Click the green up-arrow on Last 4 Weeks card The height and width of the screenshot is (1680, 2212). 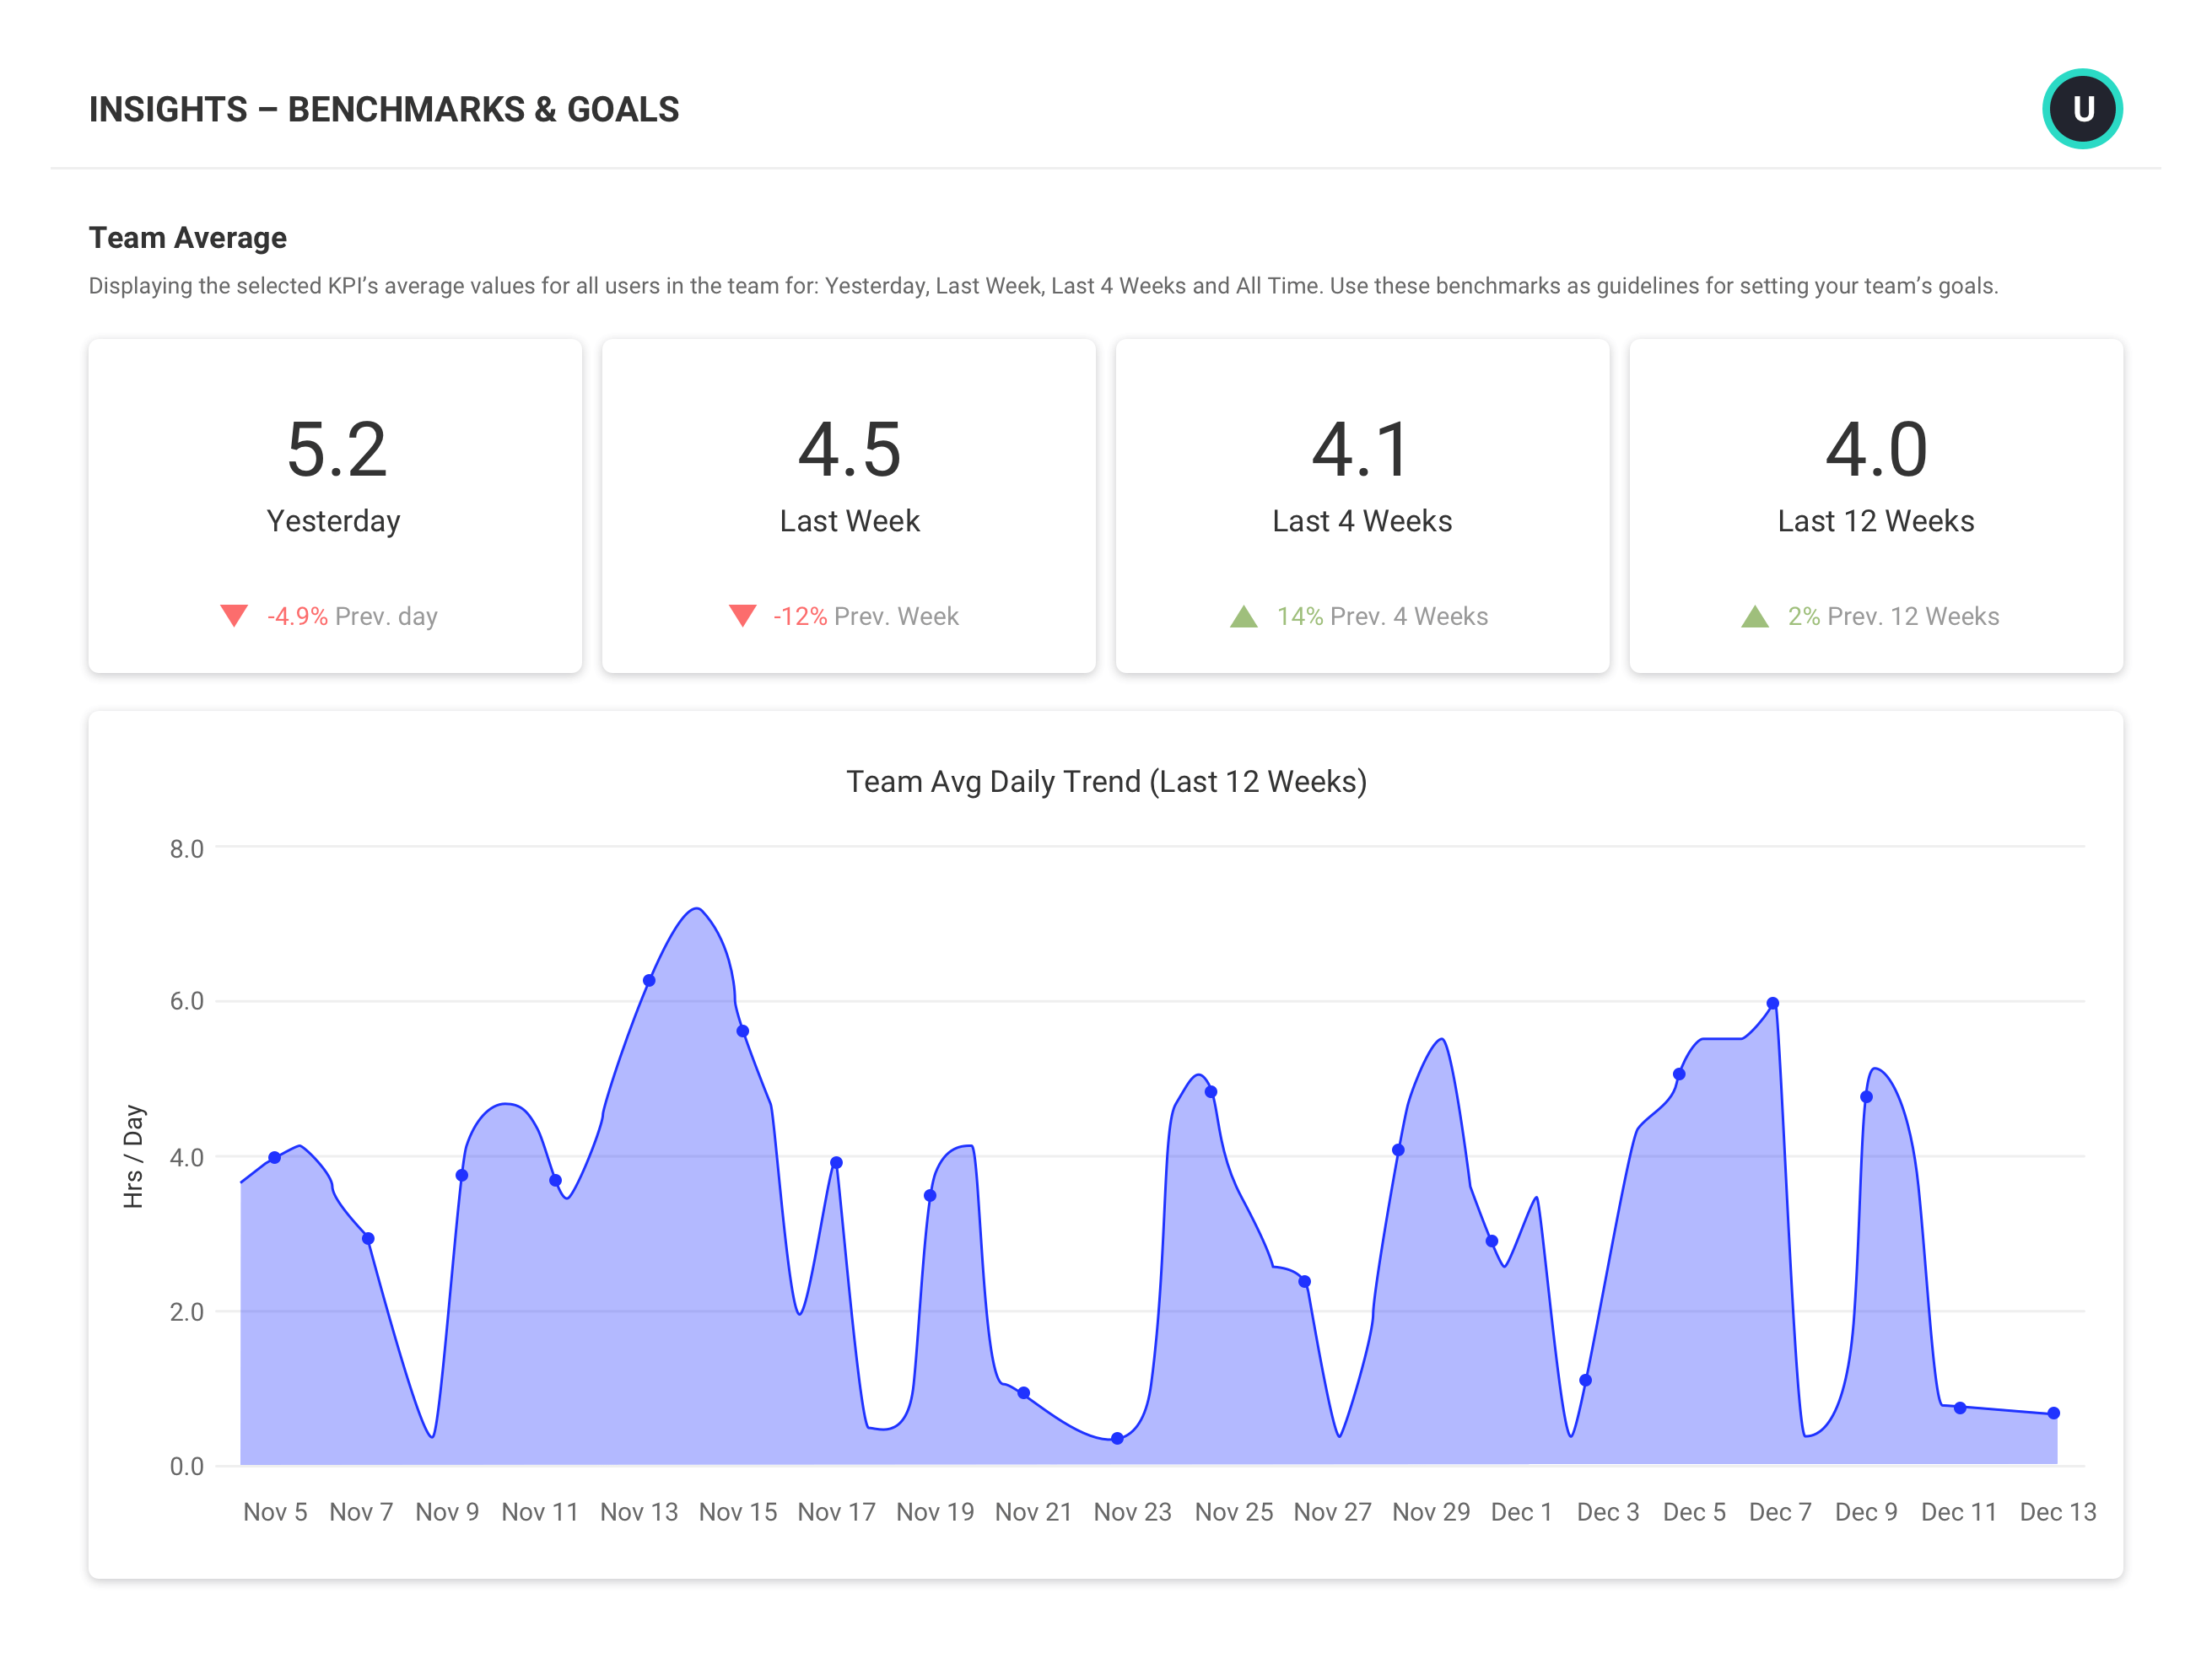[x=1244, y=616]
